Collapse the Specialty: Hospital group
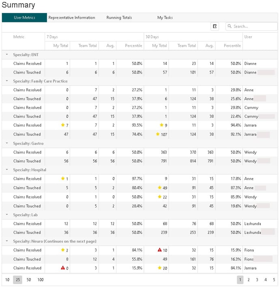 point(7,170)
